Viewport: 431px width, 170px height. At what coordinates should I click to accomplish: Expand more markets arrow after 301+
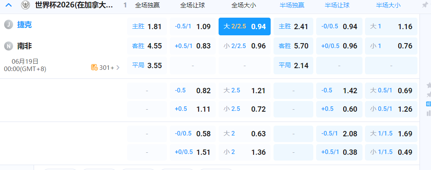coord(118,67)
